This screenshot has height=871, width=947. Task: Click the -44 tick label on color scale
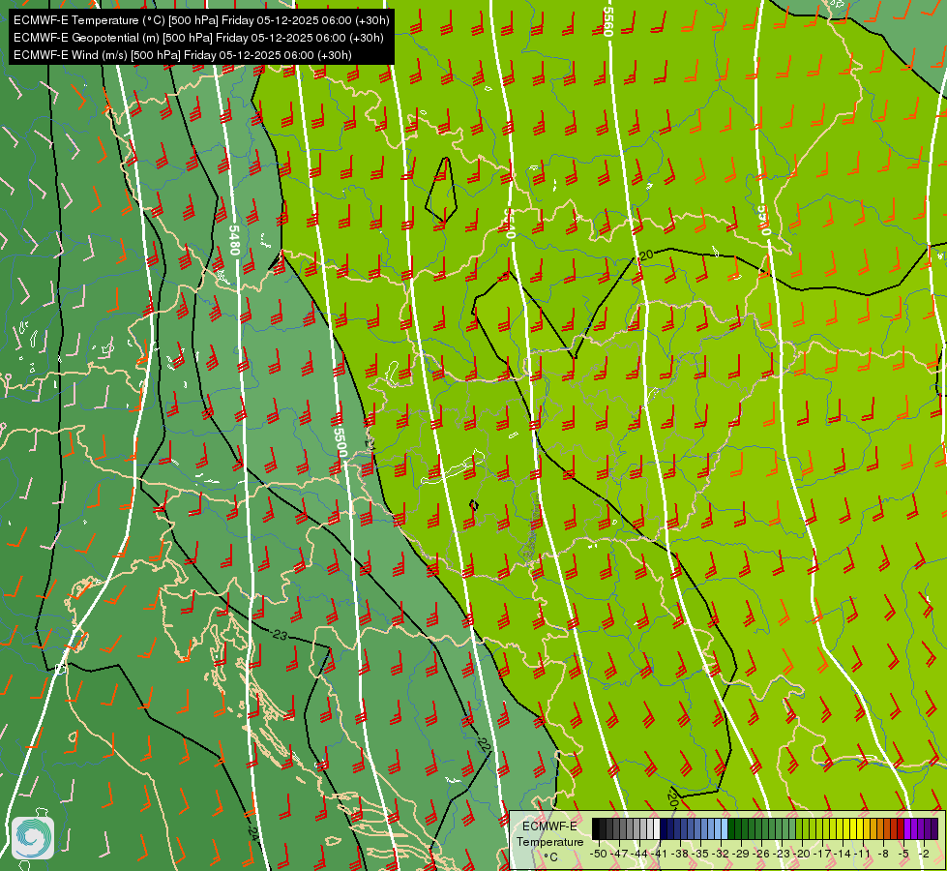pyautogui.click(x=639, y=855)
